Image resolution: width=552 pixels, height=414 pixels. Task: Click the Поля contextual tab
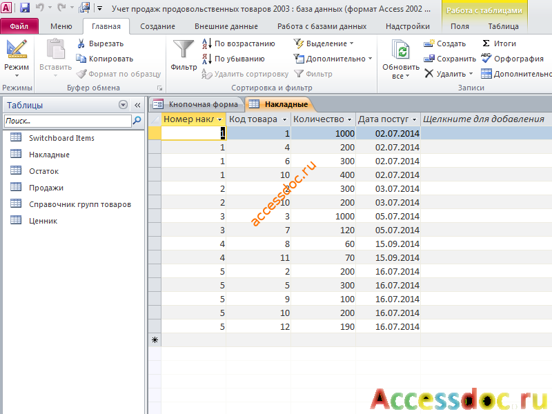460,26
